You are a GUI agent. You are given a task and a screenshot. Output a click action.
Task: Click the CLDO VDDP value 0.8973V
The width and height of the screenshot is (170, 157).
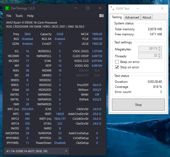point(97,56)
